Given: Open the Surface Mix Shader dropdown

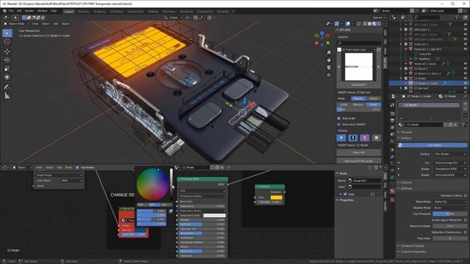Looking at the screenshot, I should tap(450, 154).
